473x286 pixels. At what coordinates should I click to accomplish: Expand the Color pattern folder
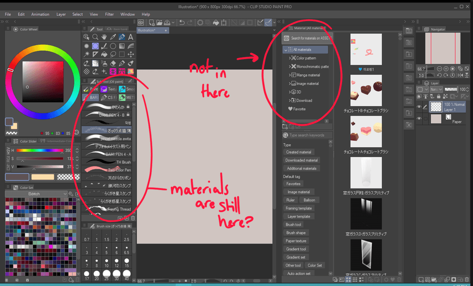coord(290,58)
